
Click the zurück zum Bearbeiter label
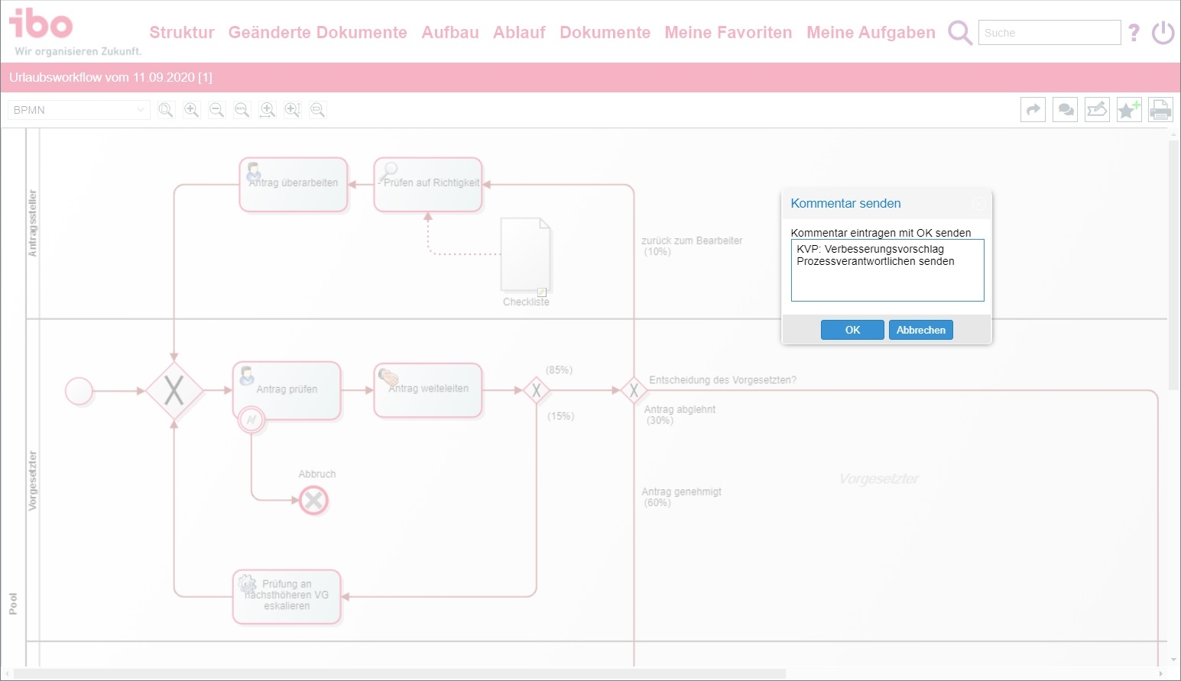pos(692,246)
